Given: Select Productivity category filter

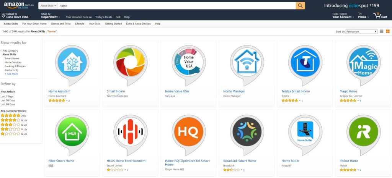Looking at the screenshot, I should (x=11, y=70).
